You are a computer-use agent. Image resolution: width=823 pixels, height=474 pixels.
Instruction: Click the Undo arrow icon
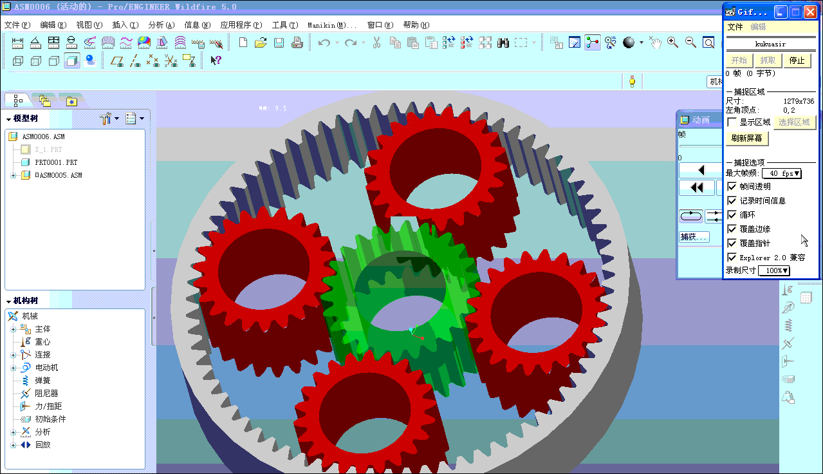pos(324,43)
